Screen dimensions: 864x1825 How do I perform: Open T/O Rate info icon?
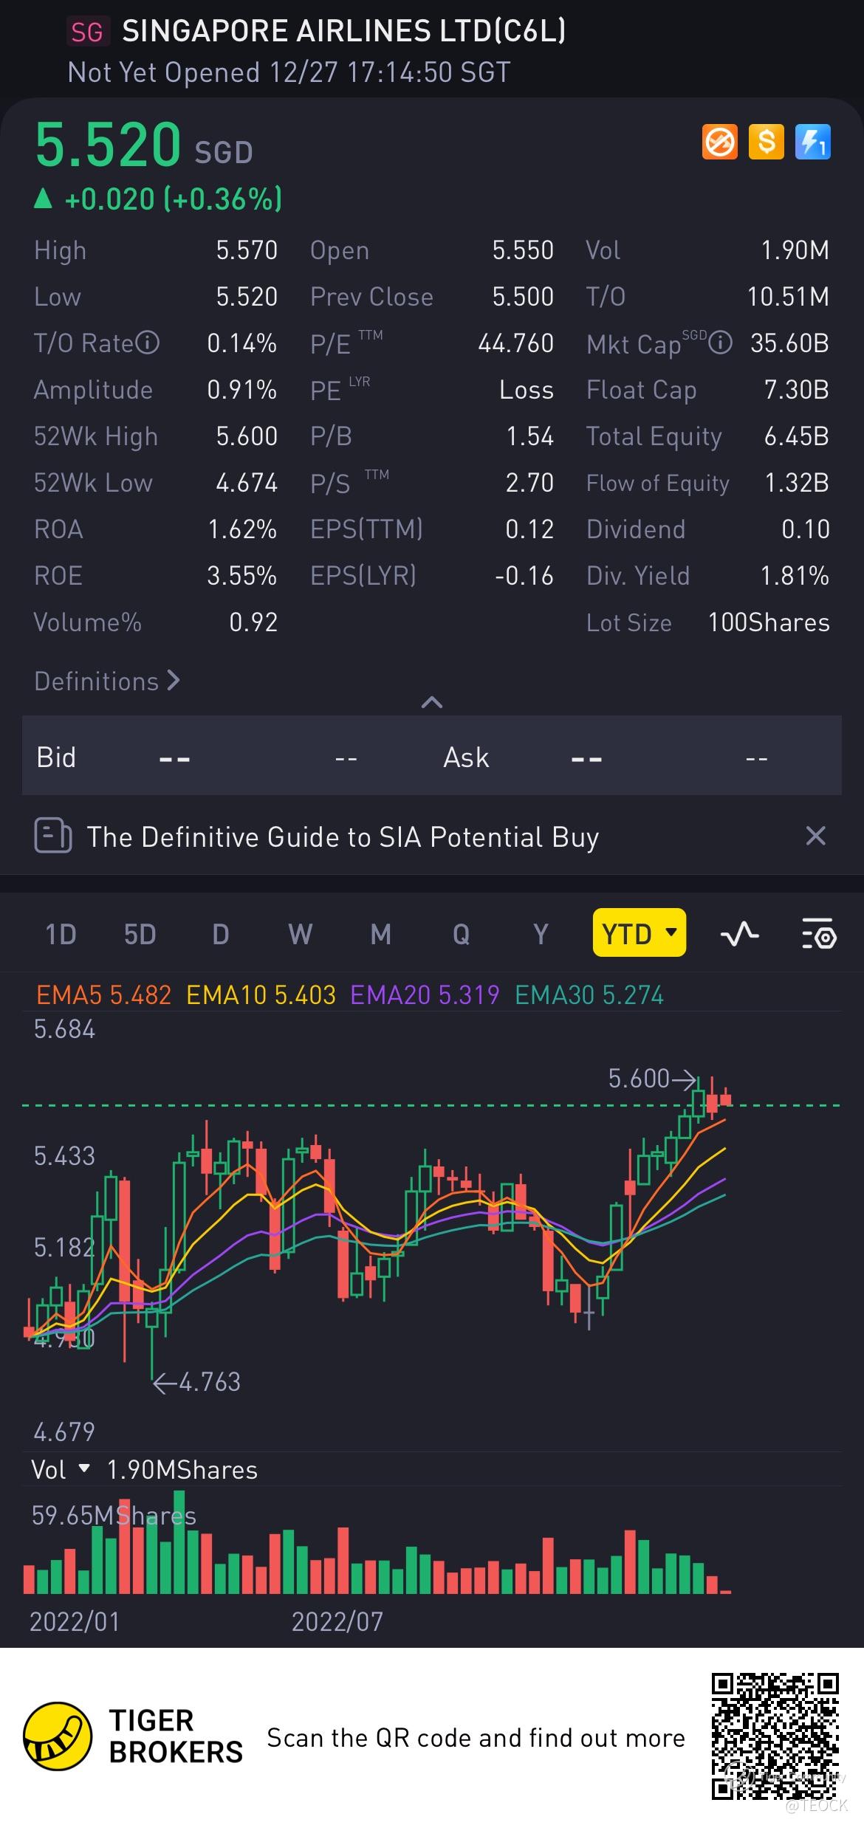pos(148,343)
